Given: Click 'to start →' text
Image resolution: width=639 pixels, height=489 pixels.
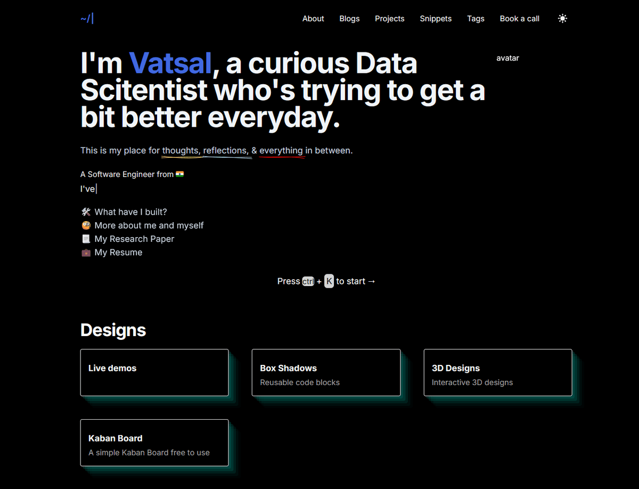Looking at the screenshot, I should click(356, 281).
